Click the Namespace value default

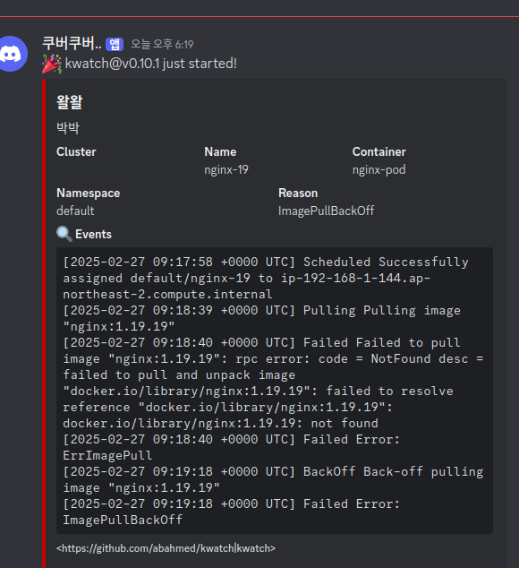[x=75, y=211]
